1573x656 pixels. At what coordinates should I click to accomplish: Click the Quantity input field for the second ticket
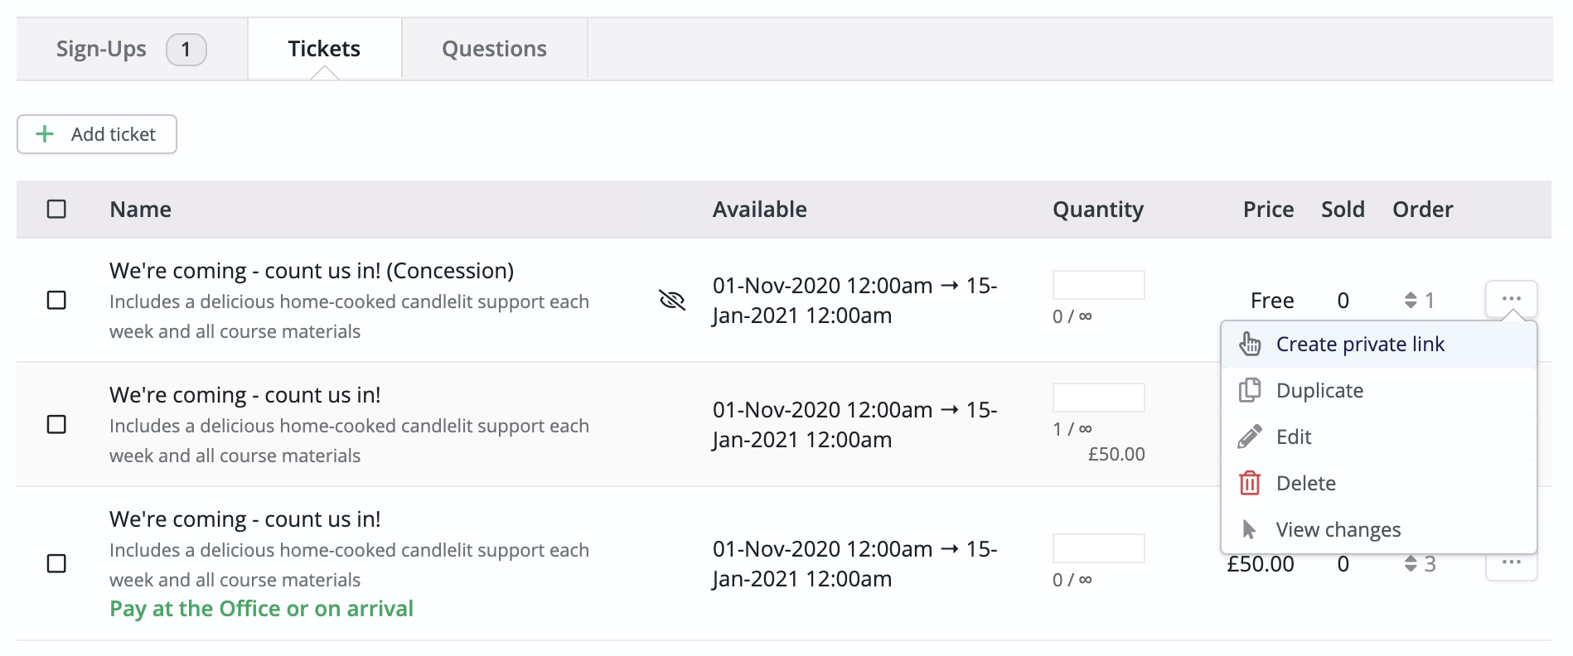click(1098, 397)
